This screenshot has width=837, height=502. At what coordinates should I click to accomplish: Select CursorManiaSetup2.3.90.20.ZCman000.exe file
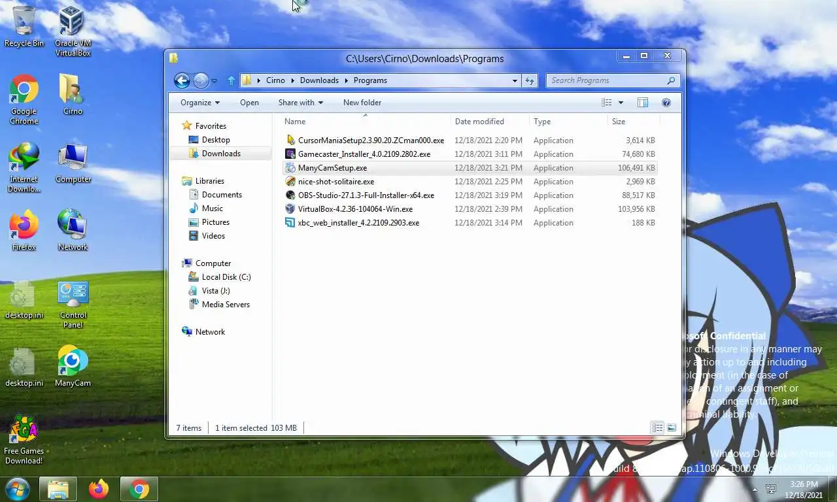[470, 141]
